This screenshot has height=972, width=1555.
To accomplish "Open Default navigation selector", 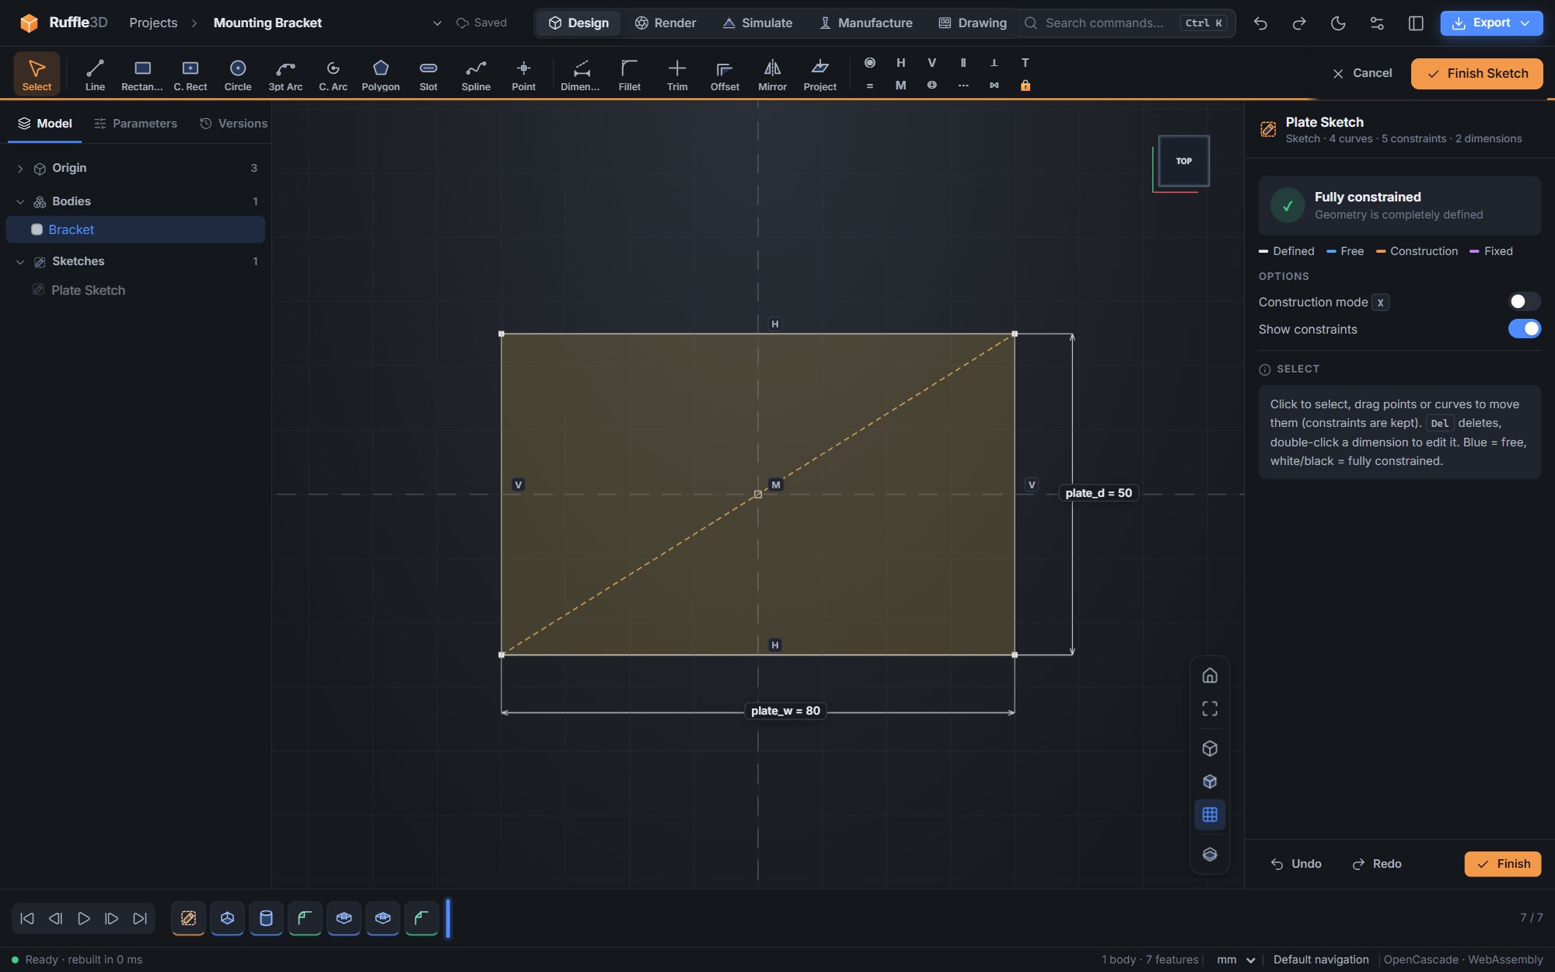I will [x=1321, y=960].
